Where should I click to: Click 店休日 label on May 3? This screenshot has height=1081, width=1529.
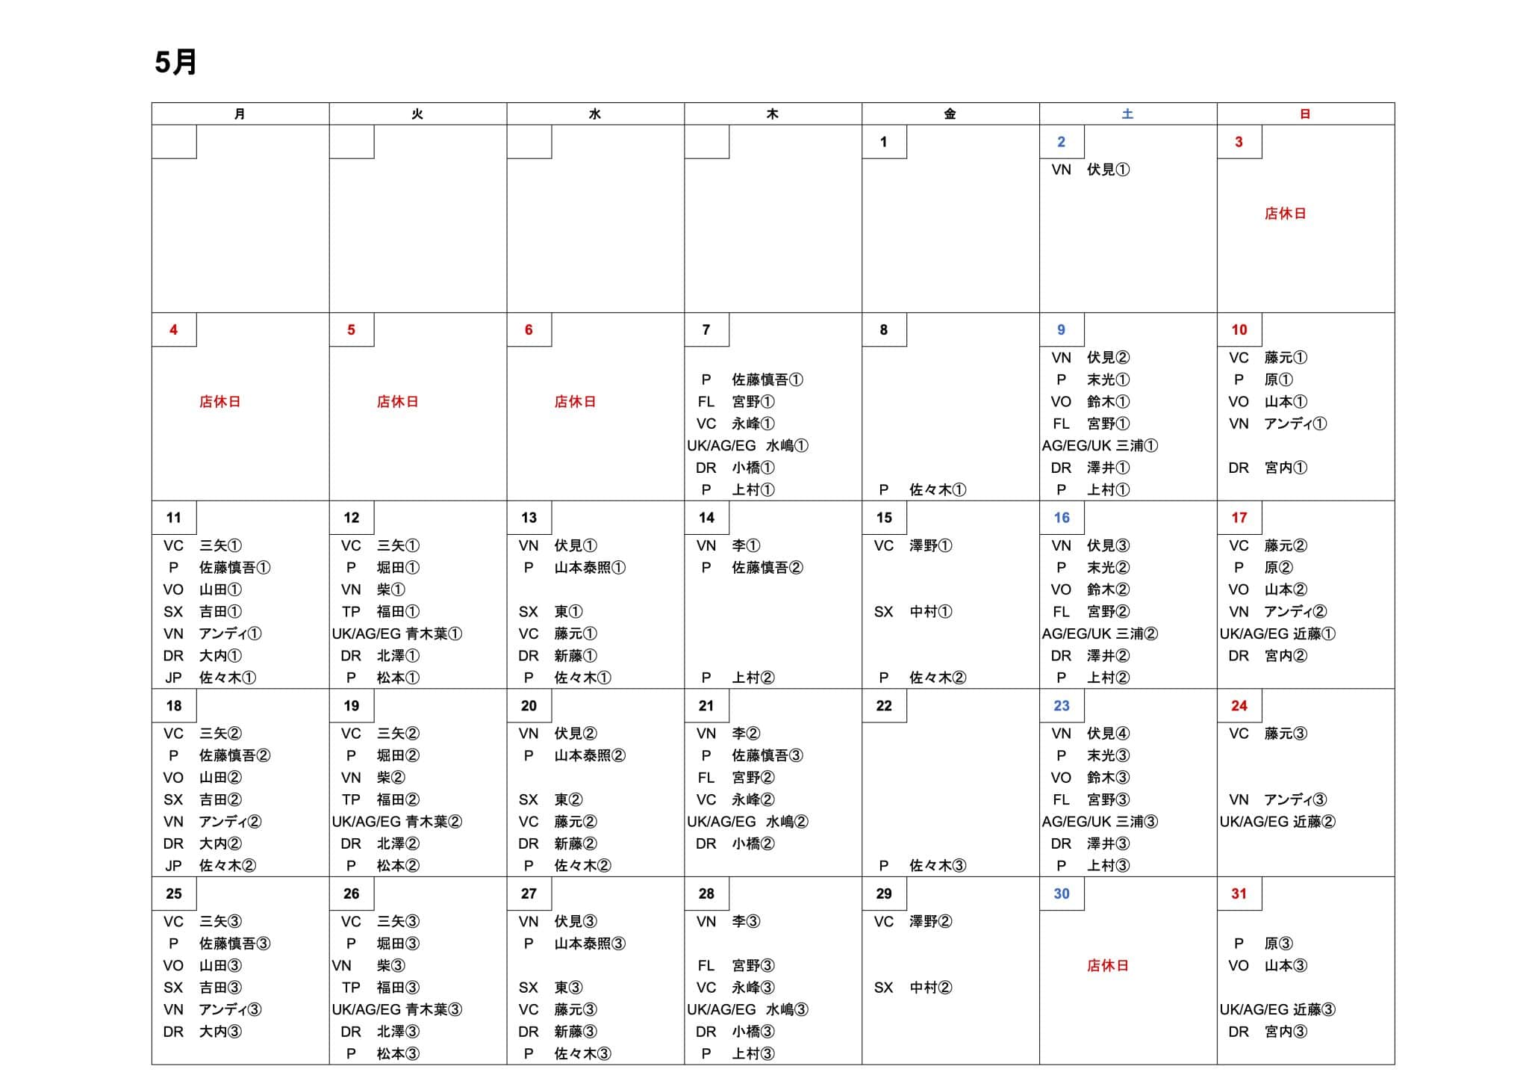click(x=1285, y=214)
